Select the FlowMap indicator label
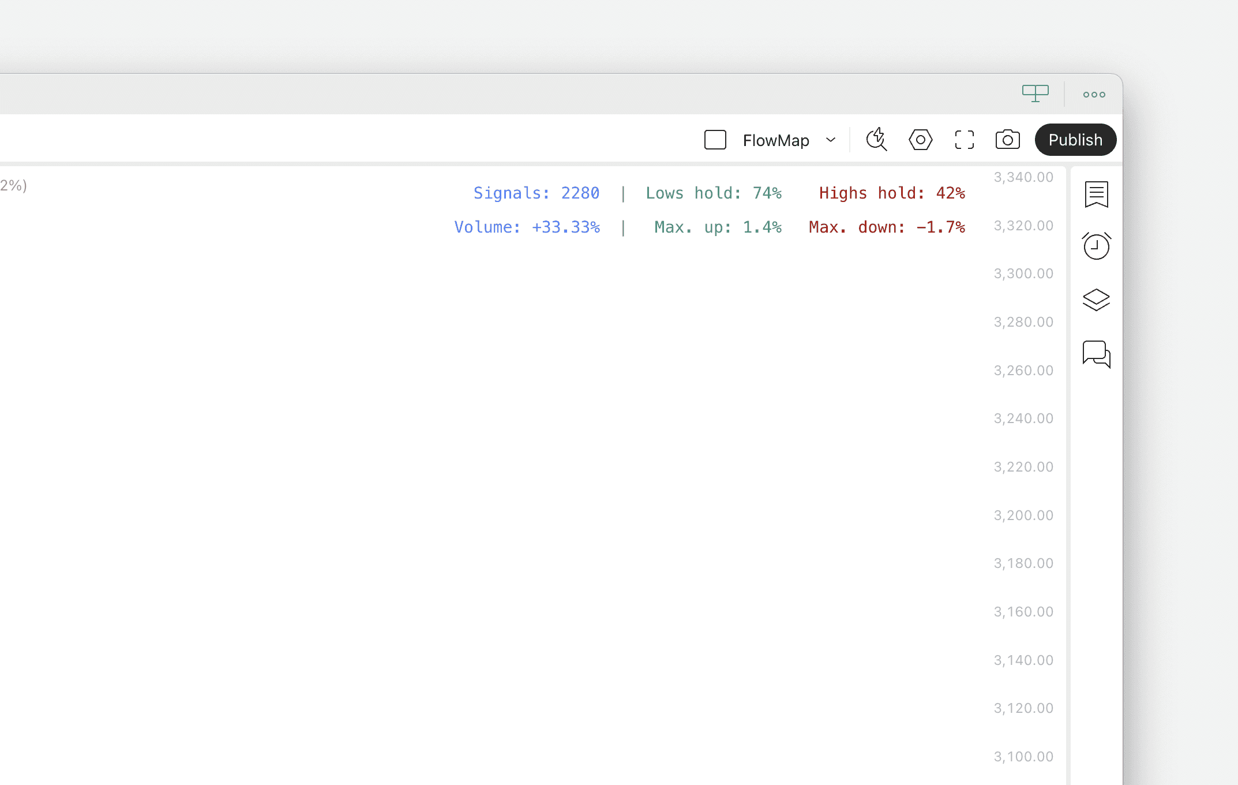The height and width of the screenshot is (785, 1238). [x=774, y=140]
